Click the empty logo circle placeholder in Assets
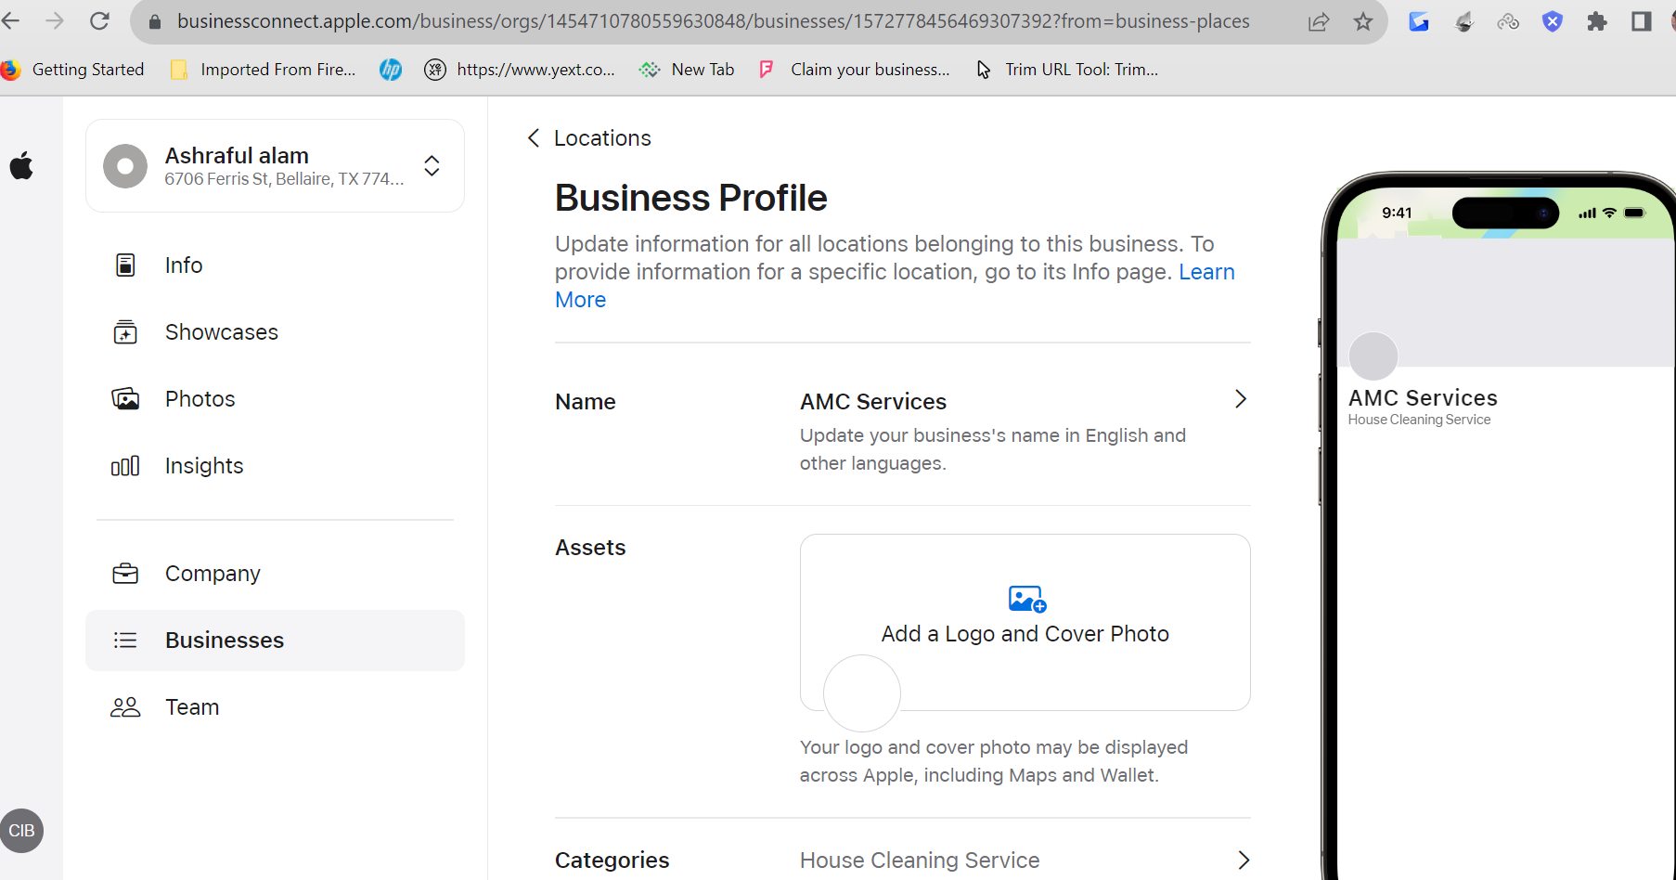Viewport: 1676px width, 880px height. pos(862,693)
